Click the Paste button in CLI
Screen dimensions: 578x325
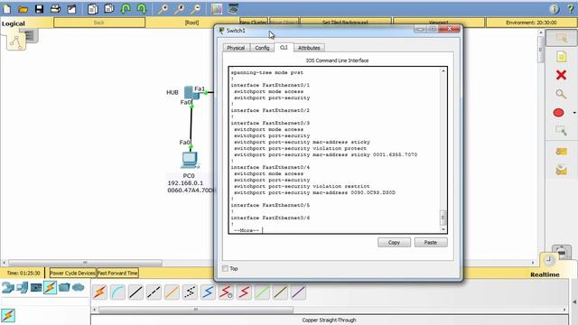click(431, 243)
